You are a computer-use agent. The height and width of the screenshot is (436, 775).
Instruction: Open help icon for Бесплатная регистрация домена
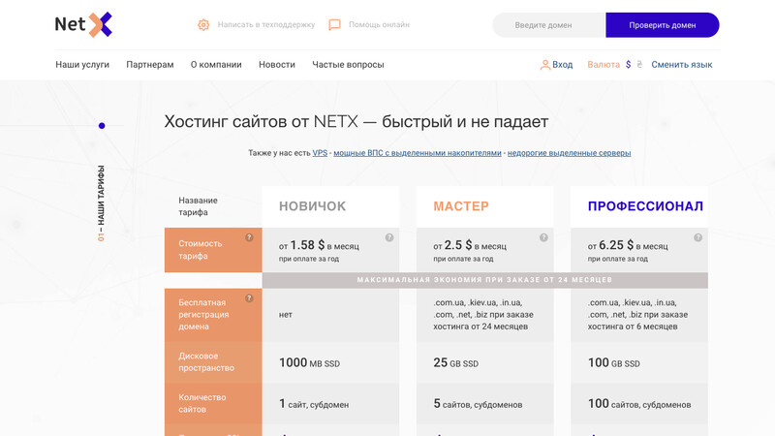pos(249,297)
